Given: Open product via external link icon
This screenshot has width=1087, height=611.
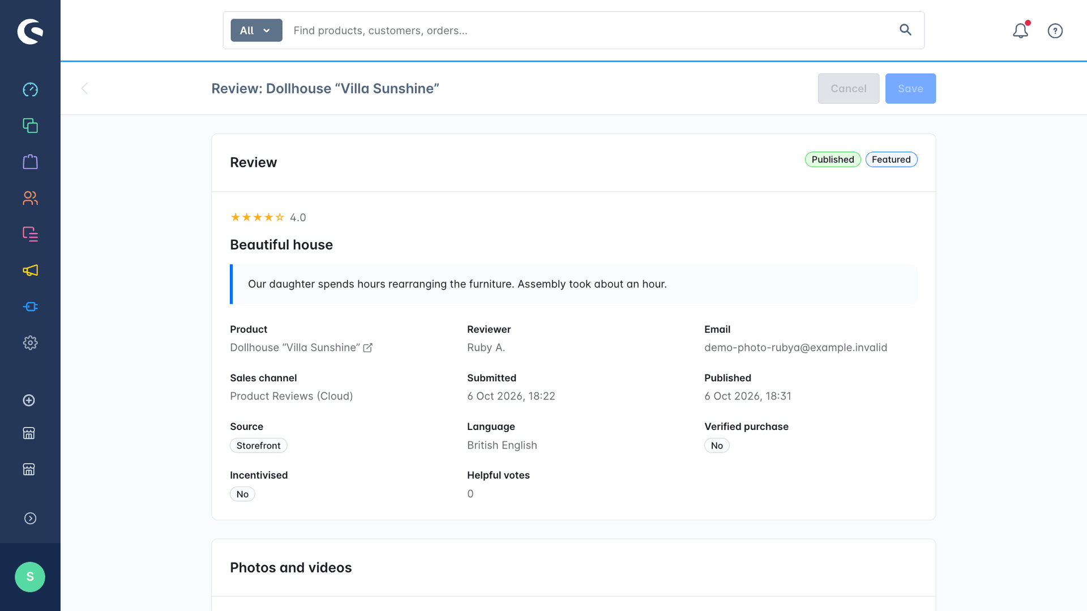Looking at the screenshot, I should coord(368,348).
